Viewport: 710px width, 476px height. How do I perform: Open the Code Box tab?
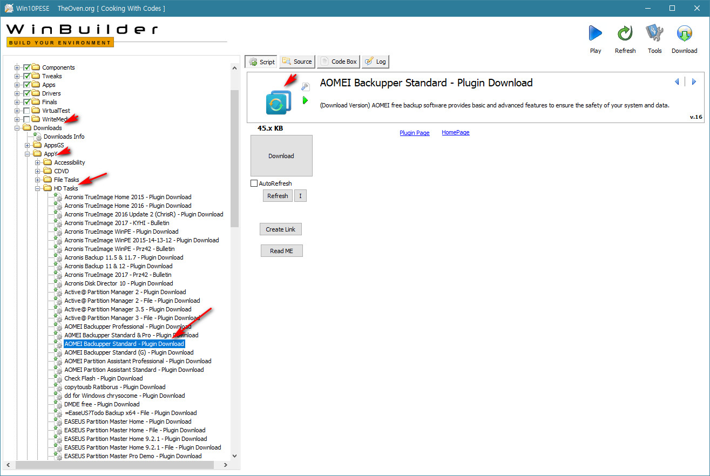[x=339, y=62]
